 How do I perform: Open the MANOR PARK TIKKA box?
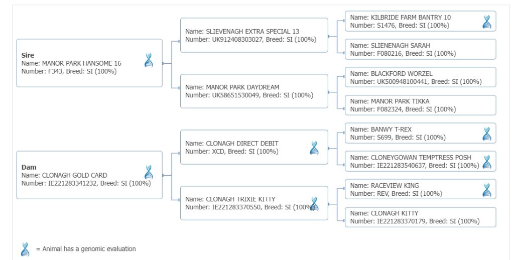coord(420,105)
